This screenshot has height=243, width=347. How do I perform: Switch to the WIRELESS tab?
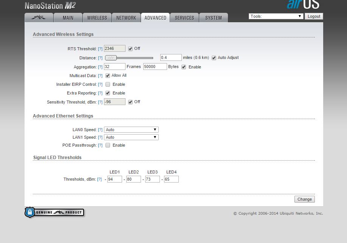[97, 18]
